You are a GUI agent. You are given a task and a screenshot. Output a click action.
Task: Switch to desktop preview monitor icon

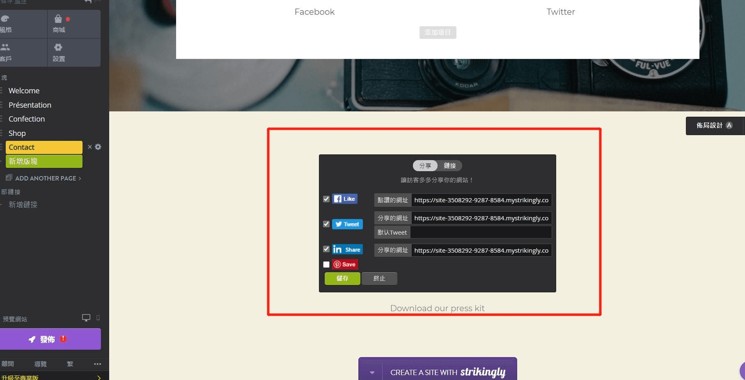(86, 318)
